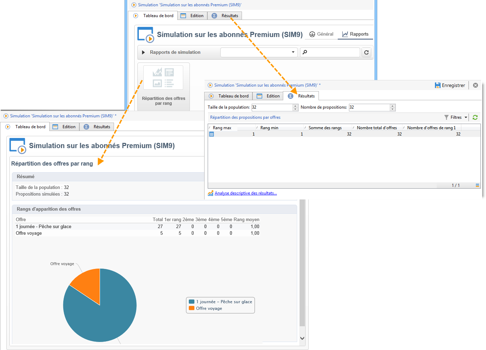Click the Filtres funnel icon
486x350 pixels.
[x=446, y=117]
